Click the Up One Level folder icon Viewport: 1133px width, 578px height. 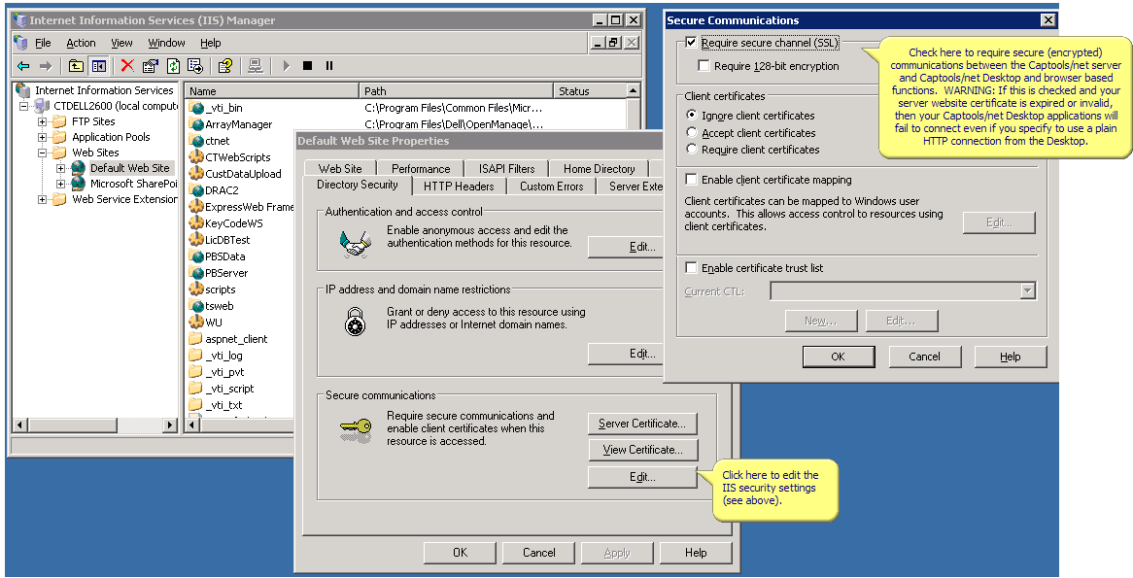click(x=75, y=66)
